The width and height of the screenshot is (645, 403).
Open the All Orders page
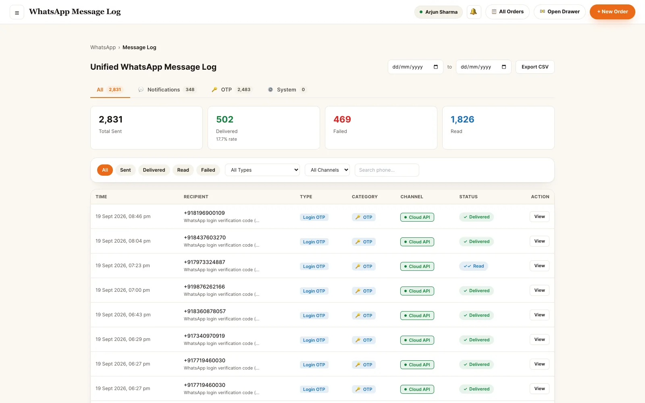tap(508, 12)
